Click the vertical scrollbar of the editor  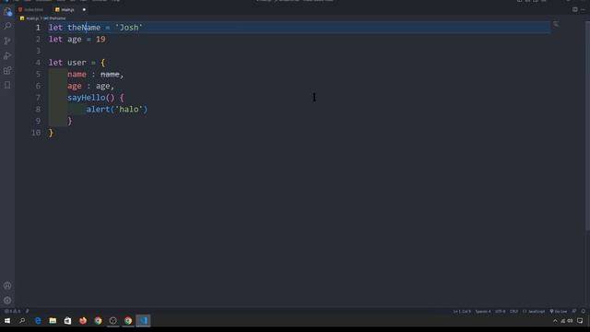(587, 125)
